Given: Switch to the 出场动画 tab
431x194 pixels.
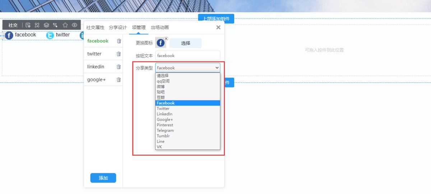Looking at the screenshot, I should (160, 28).
